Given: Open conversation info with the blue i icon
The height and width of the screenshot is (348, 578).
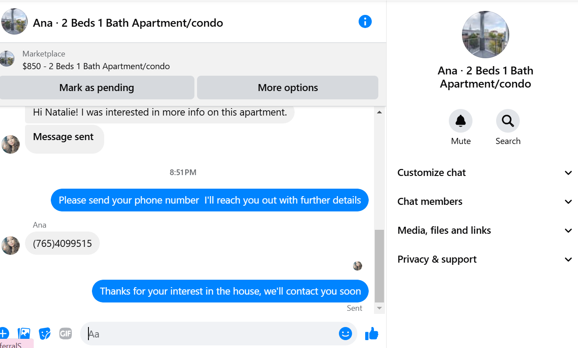Looking at the screenshot, I should (x=365, y=21).
